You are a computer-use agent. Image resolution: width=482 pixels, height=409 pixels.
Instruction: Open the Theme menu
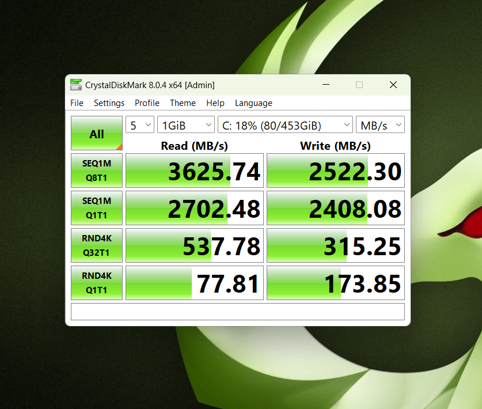coord(183,103)
